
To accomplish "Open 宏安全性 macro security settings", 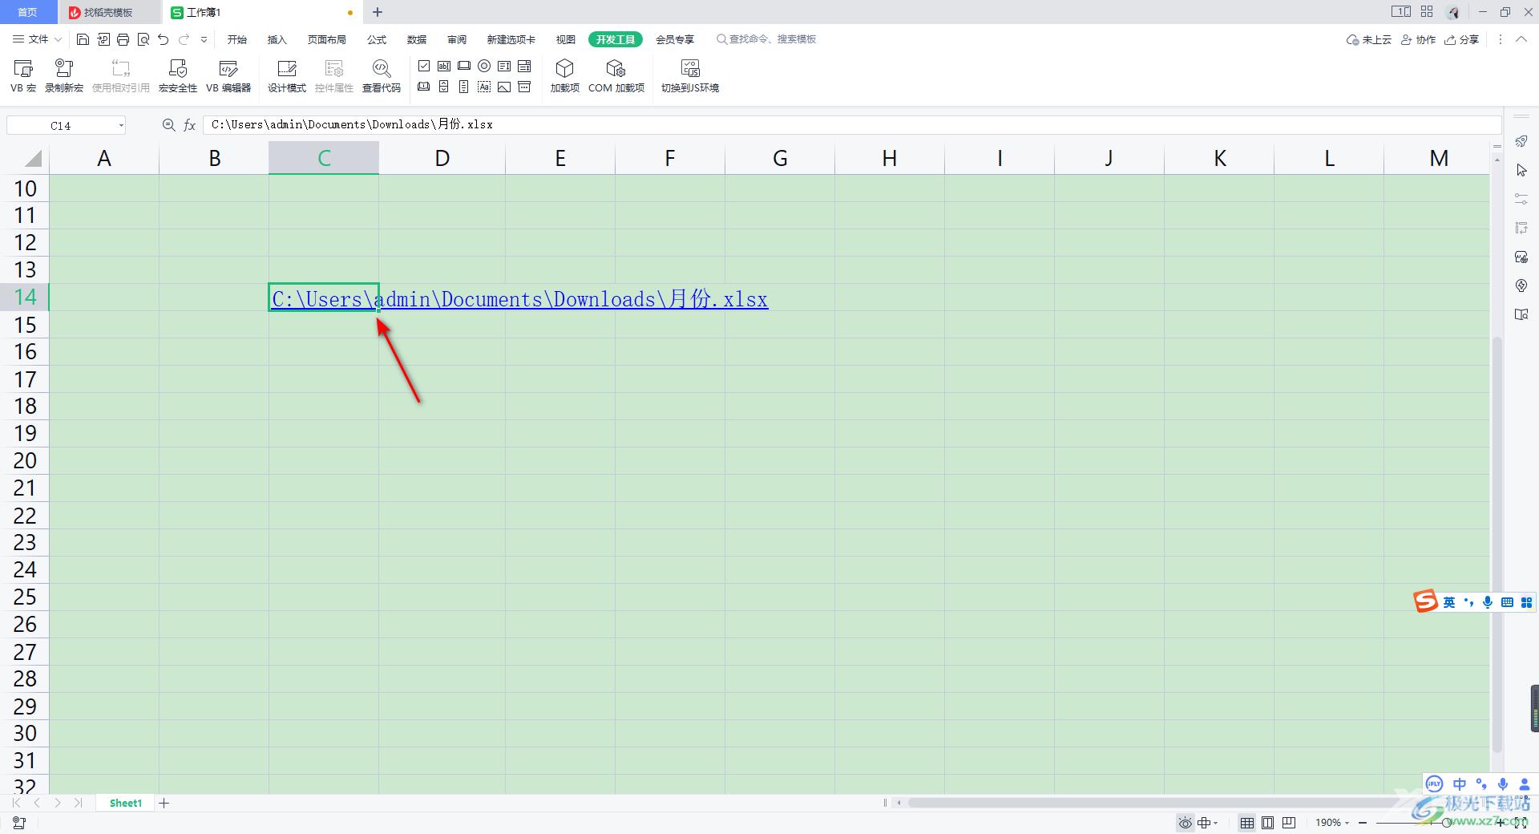I will [x=177, y=76].
